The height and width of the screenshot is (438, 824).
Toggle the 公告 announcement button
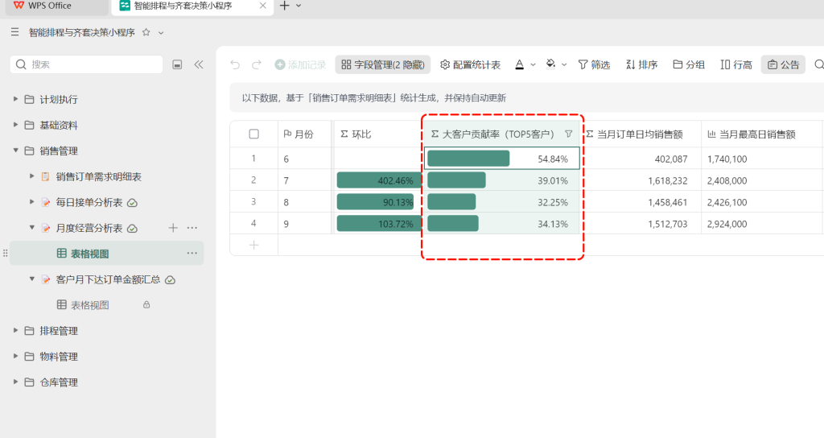click(783, 64)
